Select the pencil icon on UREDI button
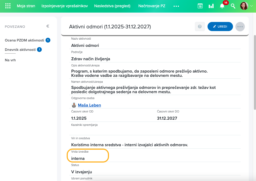Viewport: 256px width, 181px height. pyautogui.click(x=214, y=27)
